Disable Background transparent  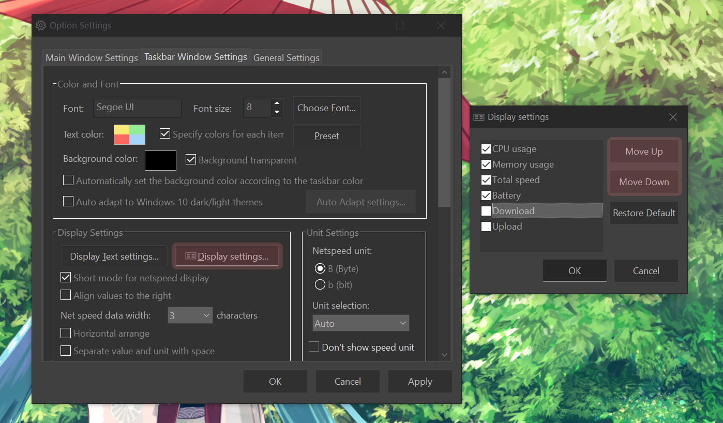191,159
